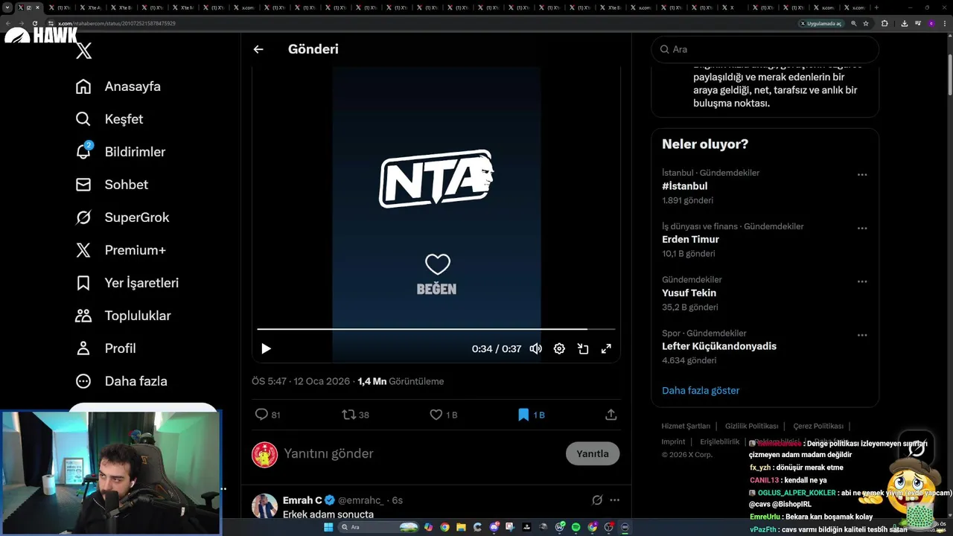This screenshot has height=536, width=953.
Task: Bookmark page with star icon
Action: [866, 23]
